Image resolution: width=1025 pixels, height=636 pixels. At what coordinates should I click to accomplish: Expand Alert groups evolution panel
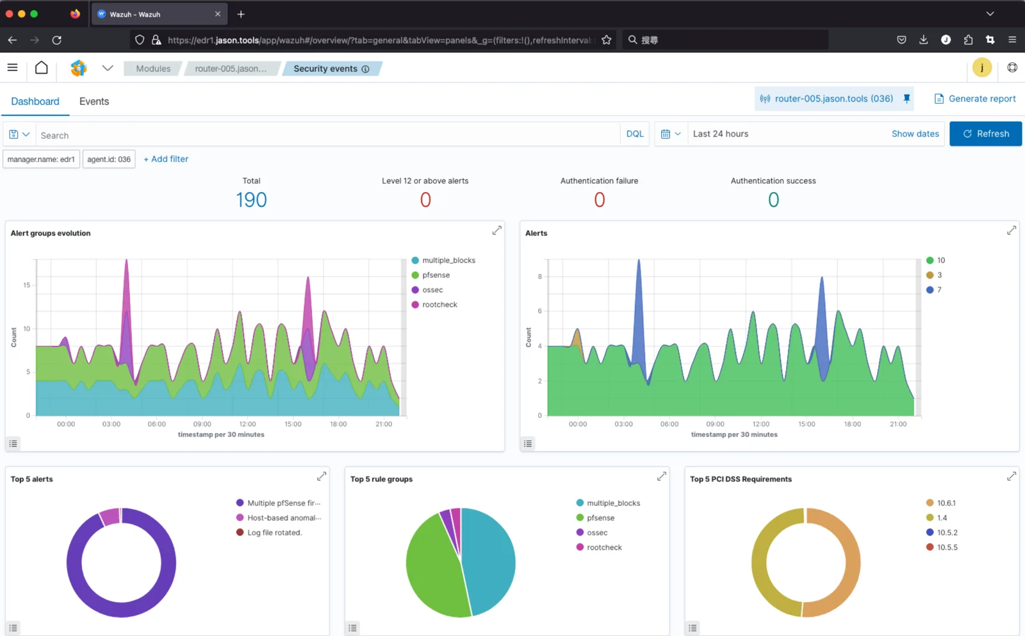[x=496, y=231]
